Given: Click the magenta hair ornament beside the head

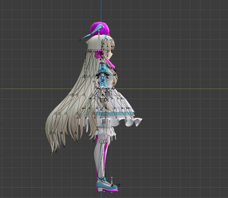Looking at the screenshot, I should pyautogui.click(x=98, y=53).
